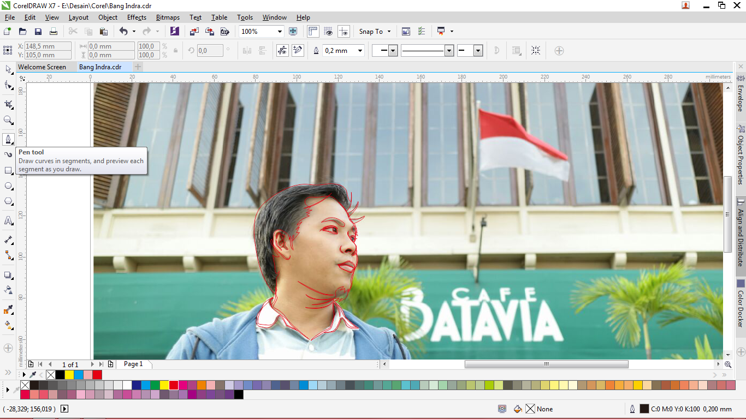Toggle Show Grid button
Screen dimensions: 746x419
pyautogui.click(x=328, y=32)
